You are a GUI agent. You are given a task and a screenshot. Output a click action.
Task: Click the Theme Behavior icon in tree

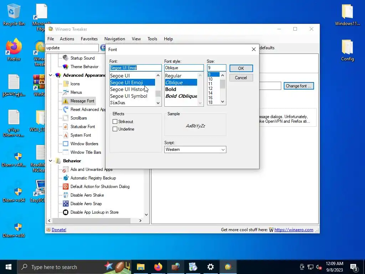click(x=66, y=67)
